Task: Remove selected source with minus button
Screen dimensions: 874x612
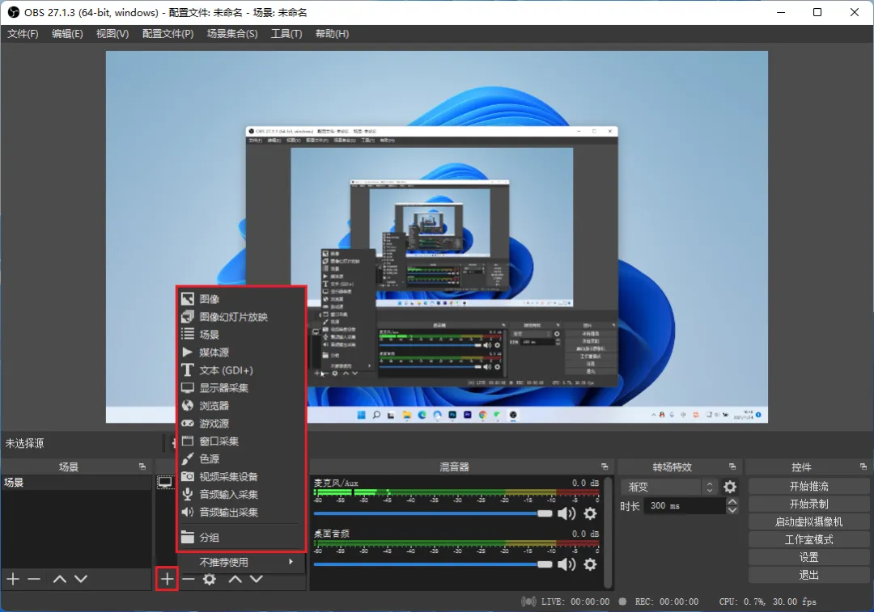Action: (x=189, y=579)
